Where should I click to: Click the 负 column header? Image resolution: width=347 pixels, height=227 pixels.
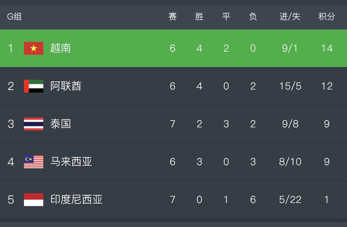click(x=253, y=17)
